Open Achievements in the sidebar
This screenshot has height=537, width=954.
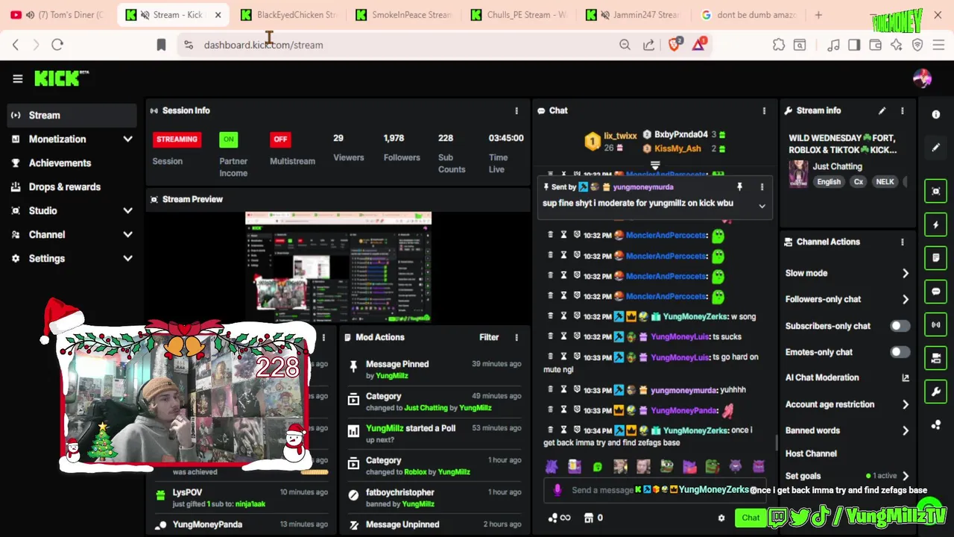pyautogui.click(x=72, y=163)
